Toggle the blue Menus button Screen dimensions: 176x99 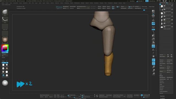click(147, 1)
